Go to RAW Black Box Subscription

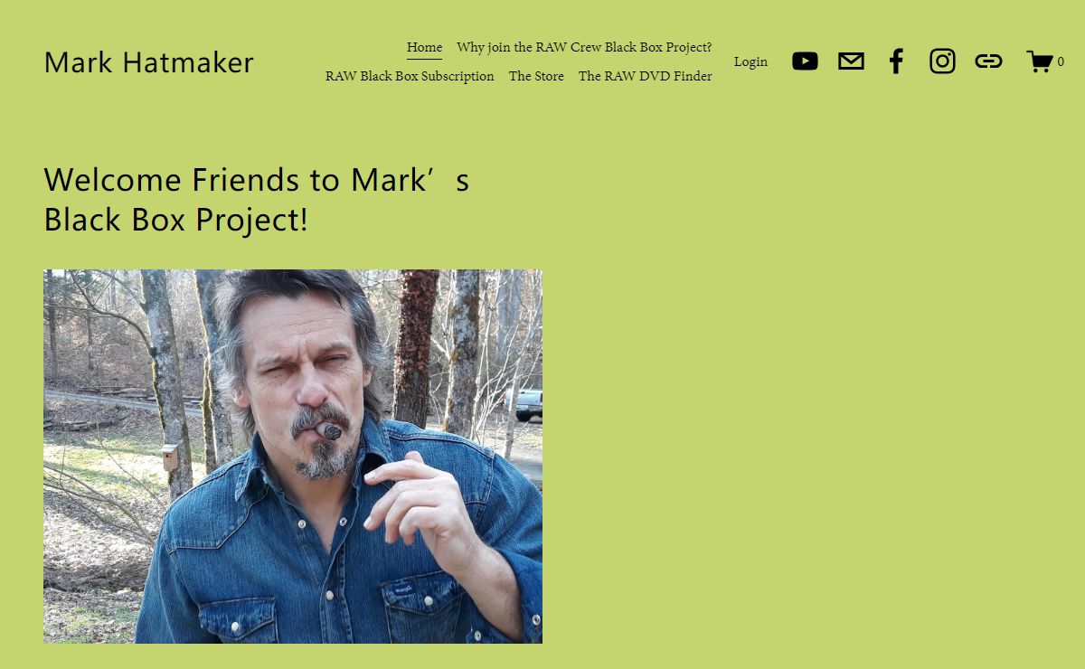tap(410, 76)
